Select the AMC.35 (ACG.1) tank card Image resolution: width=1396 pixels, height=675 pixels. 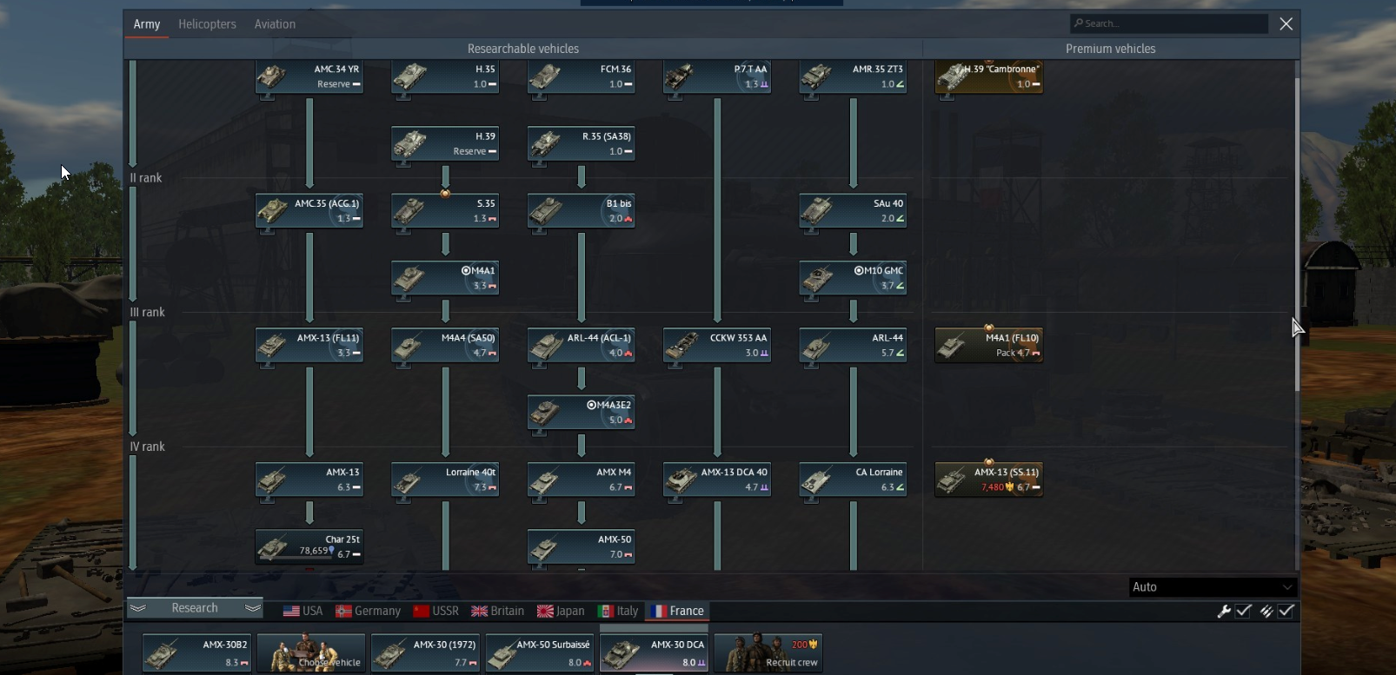(x=309, y=210)
